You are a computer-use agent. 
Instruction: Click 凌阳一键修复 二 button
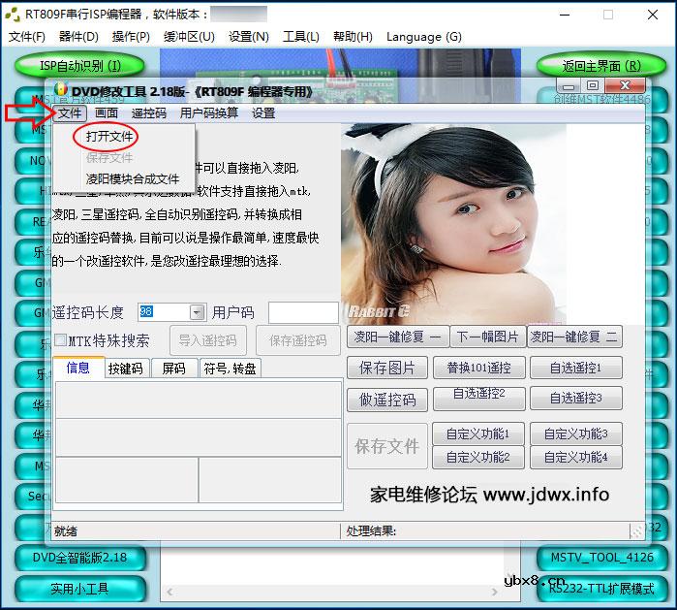click(x=574, y=337)
